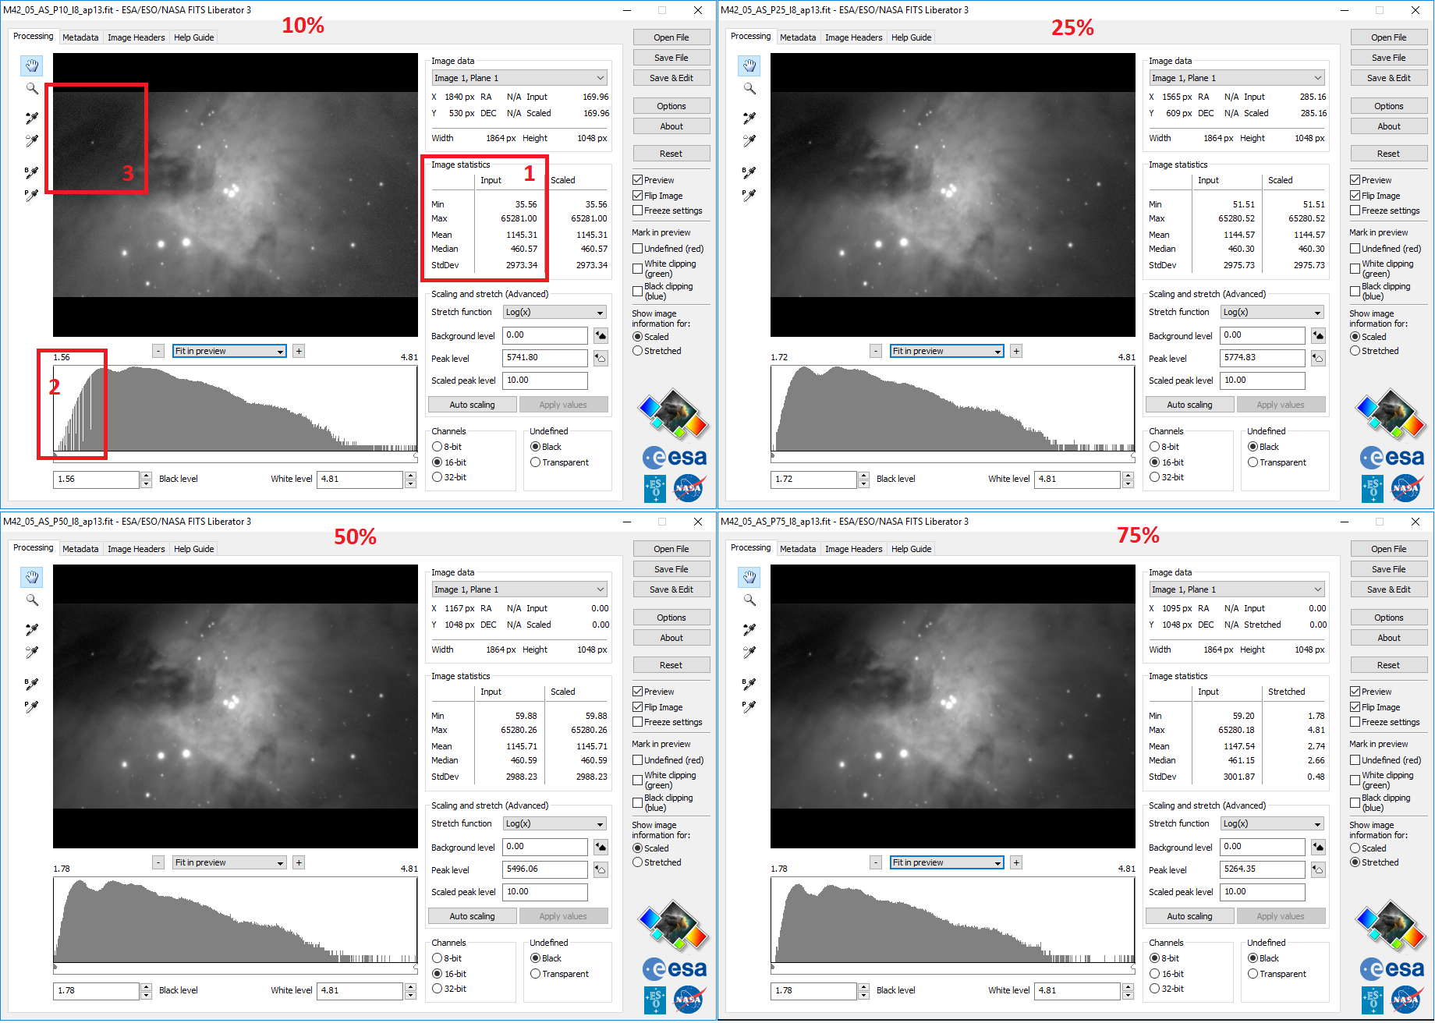The width and height of the screenshot is (1435, 1023).
Task: Click black level slider marker under P25 histogram
Action: [x=773, y=455]
